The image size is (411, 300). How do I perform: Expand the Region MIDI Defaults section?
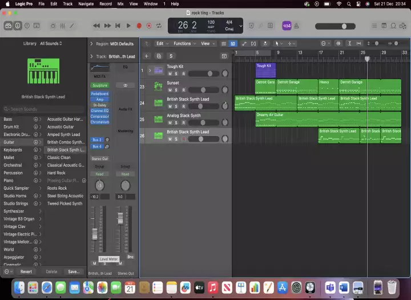(x=91, y=43)
